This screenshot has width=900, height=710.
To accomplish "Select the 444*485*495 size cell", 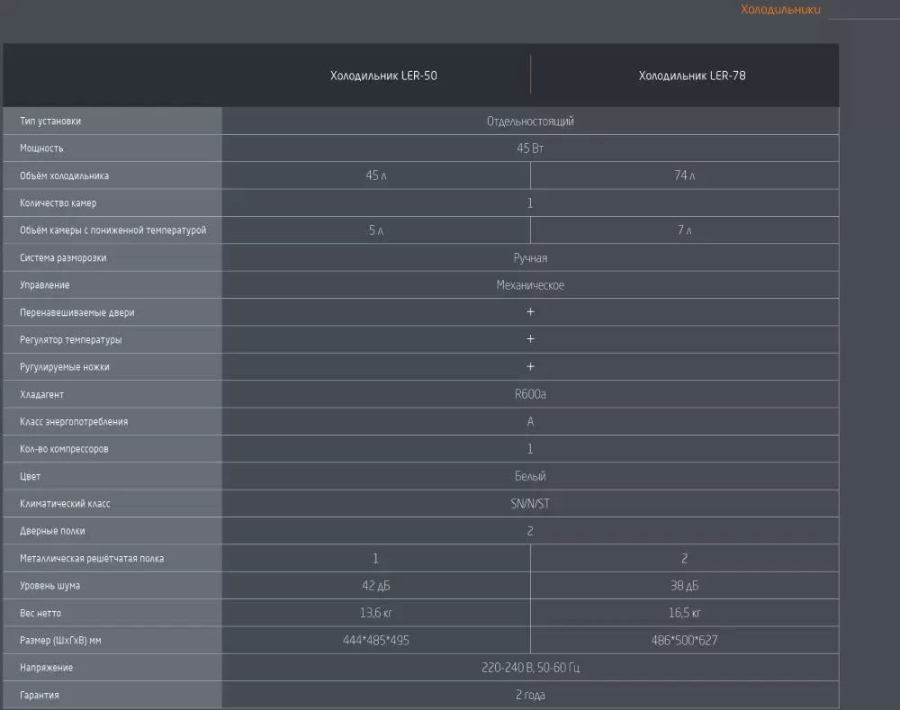I will [375, 641].
